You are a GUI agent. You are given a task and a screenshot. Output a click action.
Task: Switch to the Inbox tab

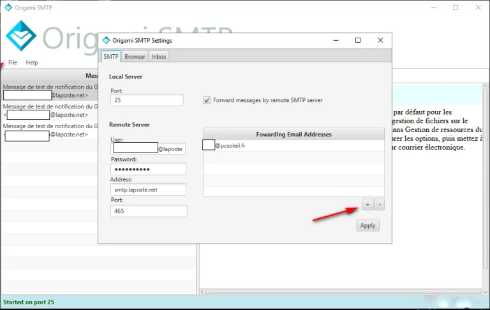click(x=159, y=57)
